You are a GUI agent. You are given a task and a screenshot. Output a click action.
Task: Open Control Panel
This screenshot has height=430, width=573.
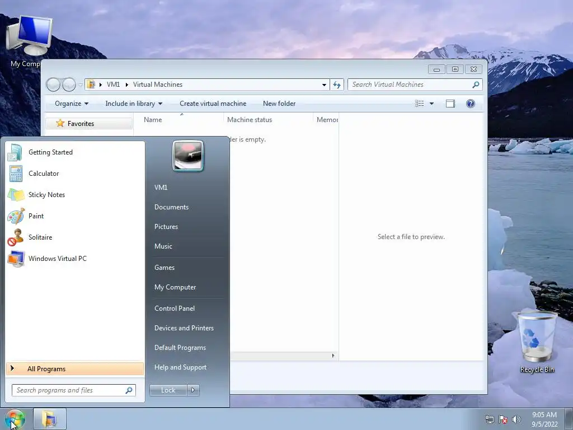coord(175,309)
